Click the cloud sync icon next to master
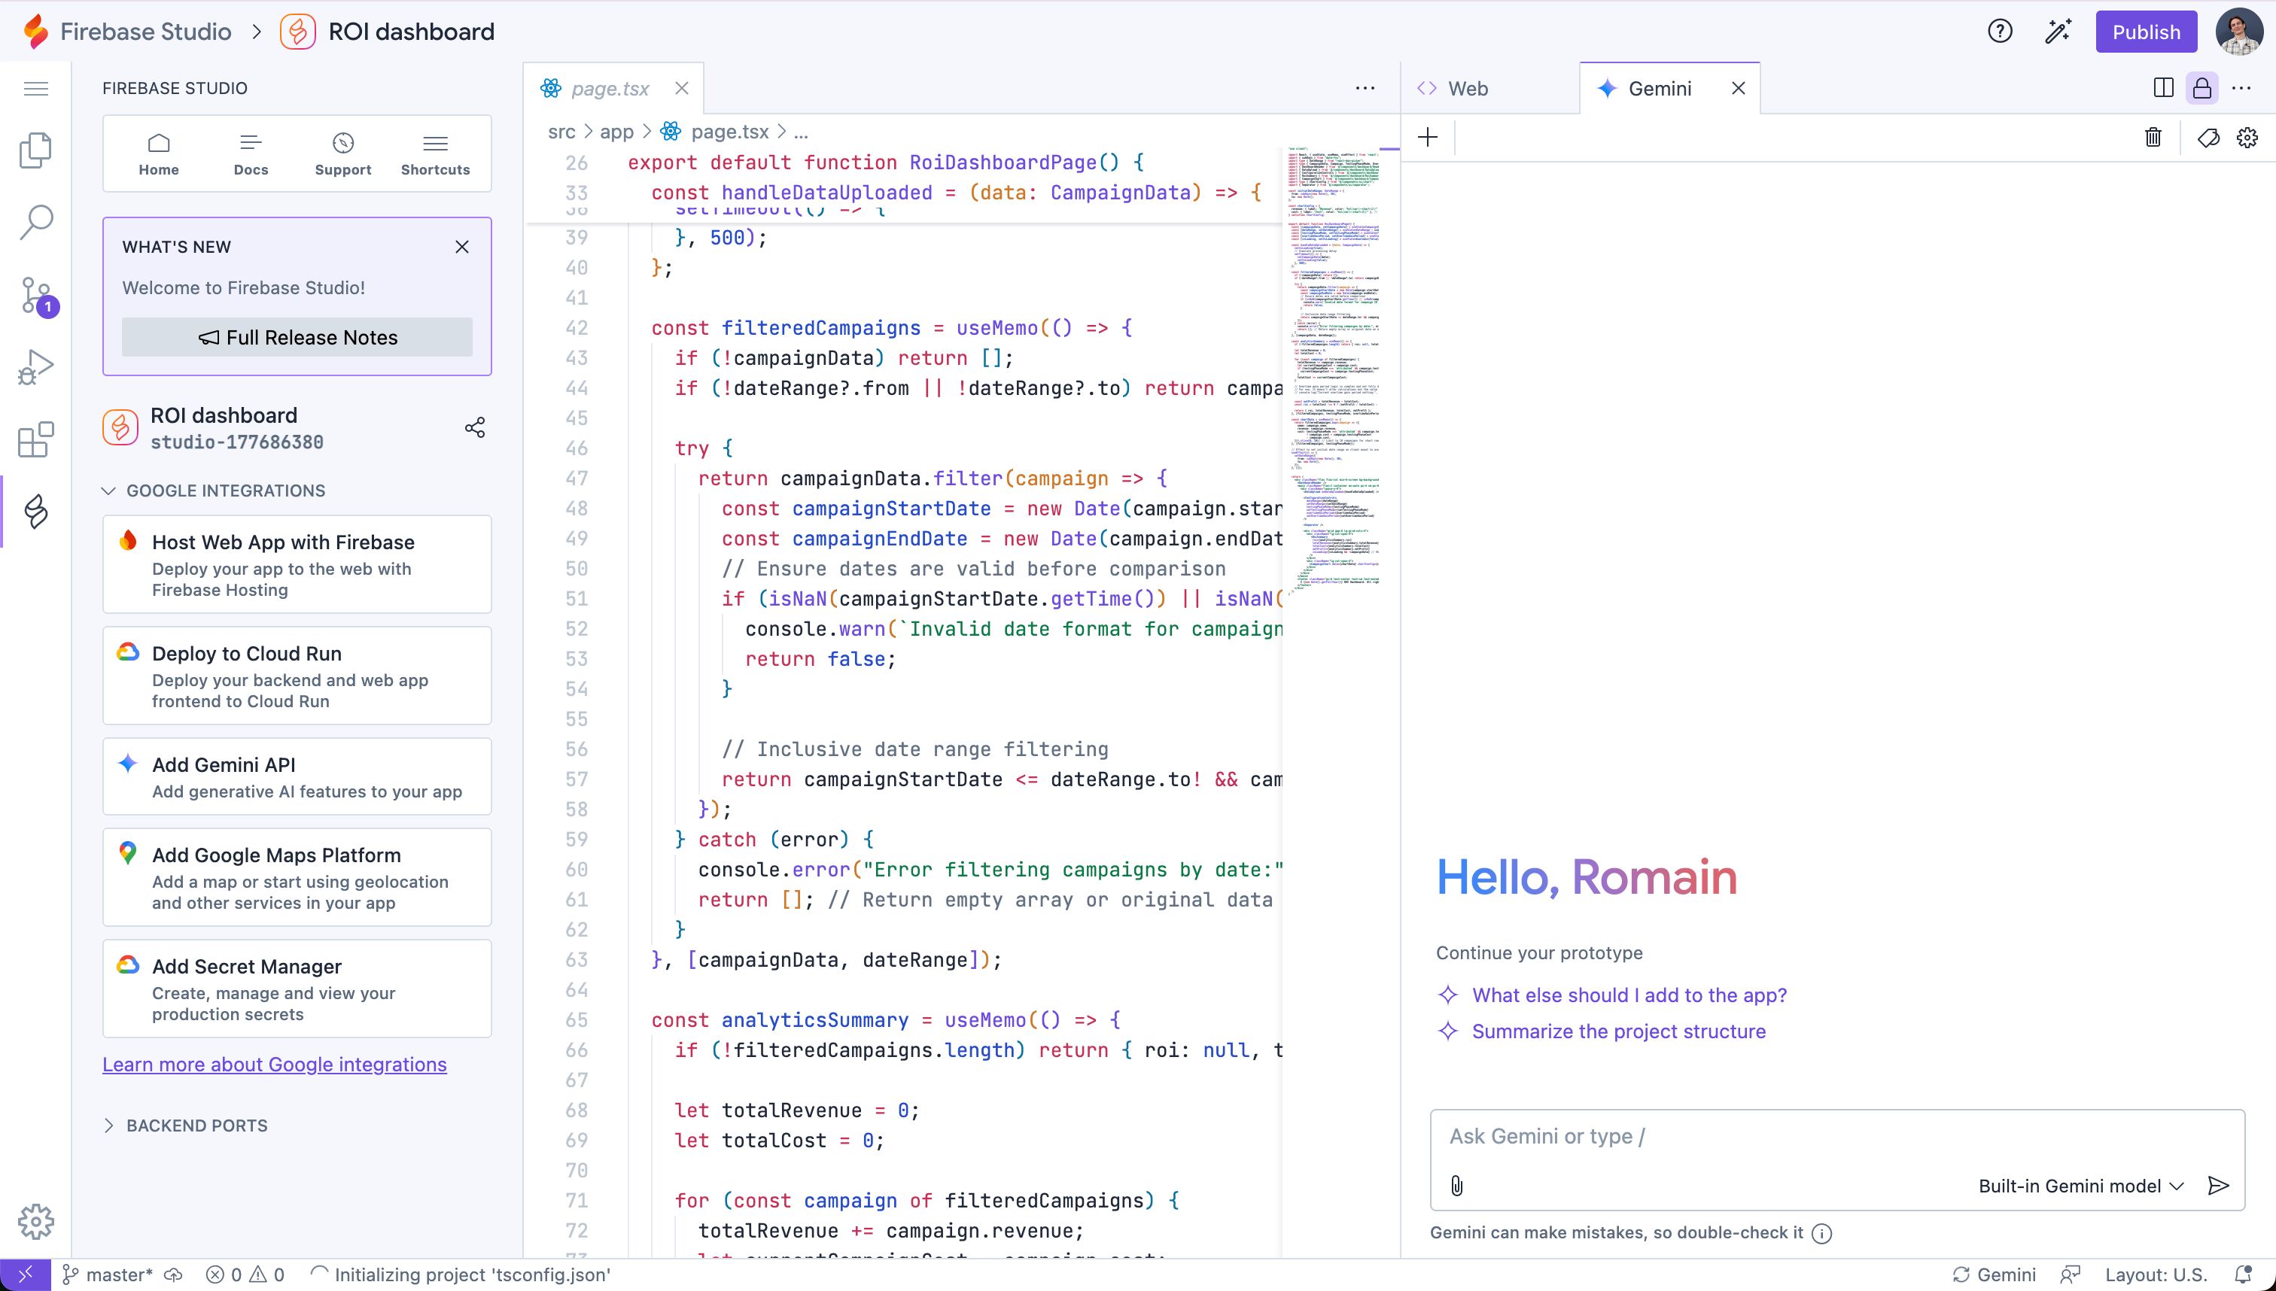Screen dimensions: 2276x1291 [x=174, y=1274]
